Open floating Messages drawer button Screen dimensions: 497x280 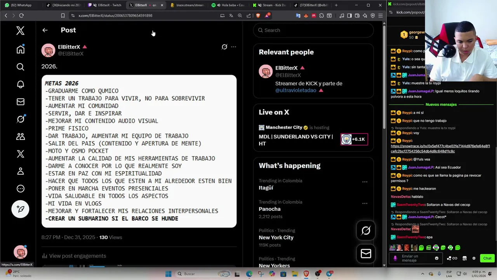[x=366, y=254]
